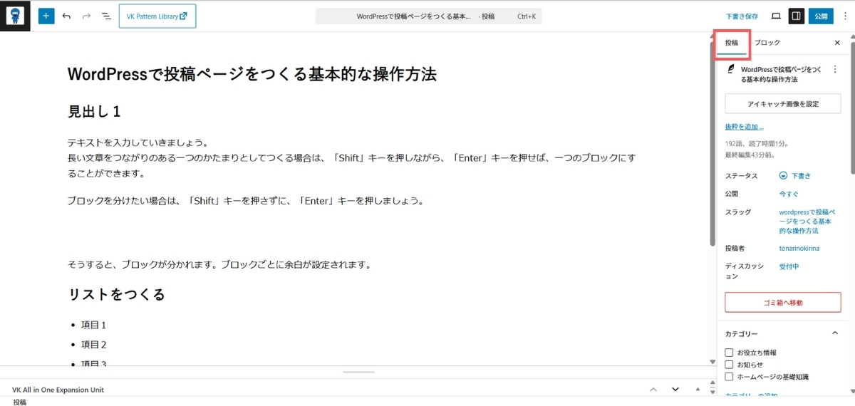The image size is (855, 406).
Task: Click the feather post icon in sidebar
Action: (730, 69)
